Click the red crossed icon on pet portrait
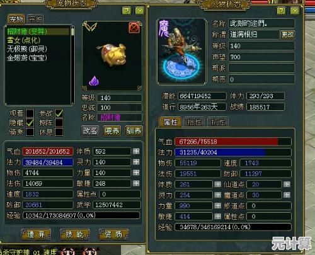 point(134,28)
